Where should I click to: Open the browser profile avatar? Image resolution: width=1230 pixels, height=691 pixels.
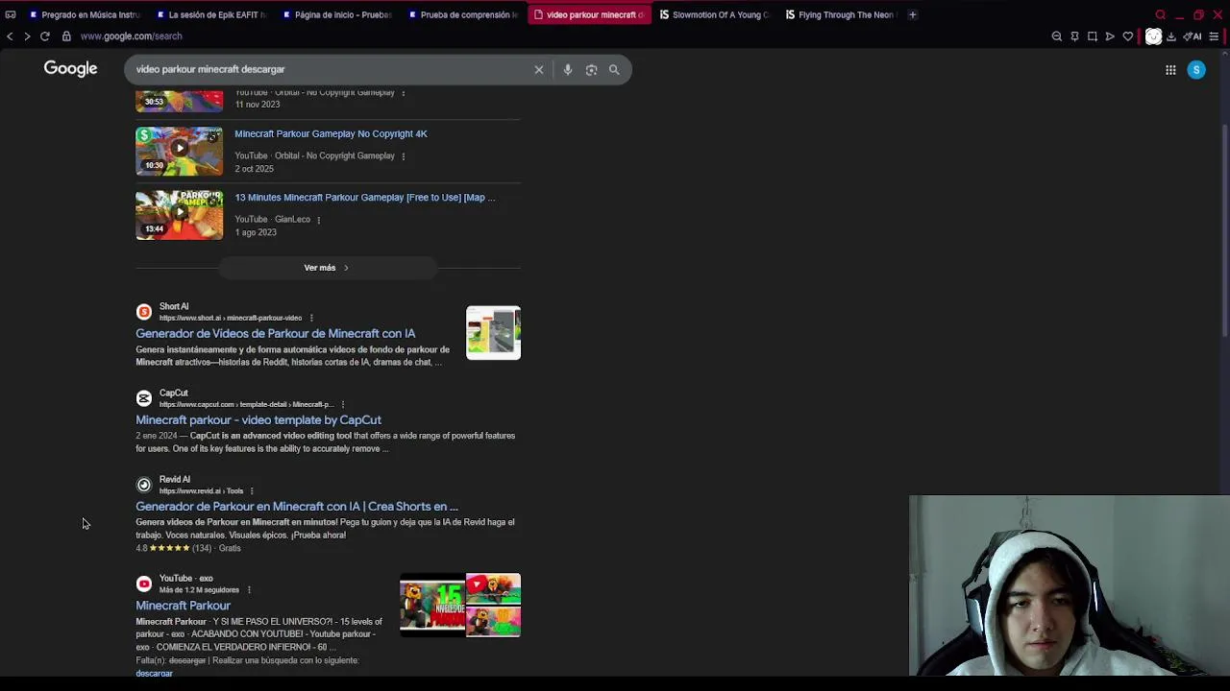[x=1153, y=36]
